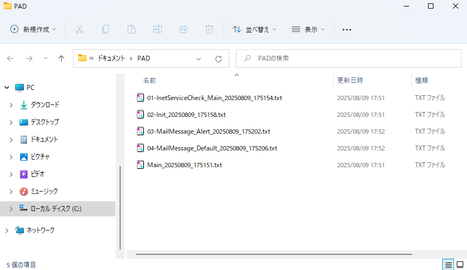This screenshot has height=270, width=467.
Task: Go back with the left arrow
Action: pos(10,58)
